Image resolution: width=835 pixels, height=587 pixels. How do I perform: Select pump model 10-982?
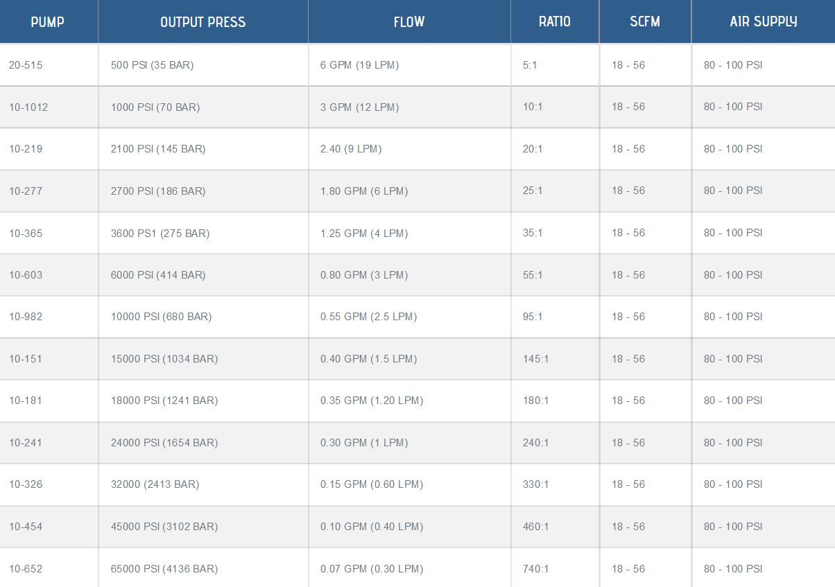26,317
